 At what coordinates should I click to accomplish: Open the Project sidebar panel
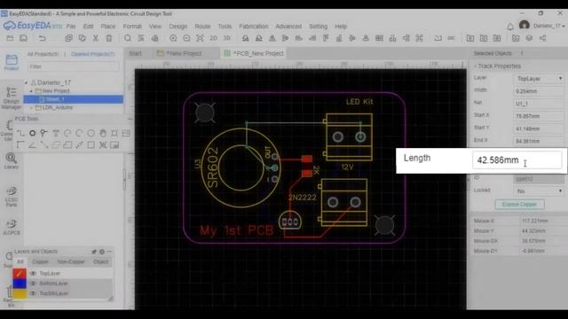point(12,62)
